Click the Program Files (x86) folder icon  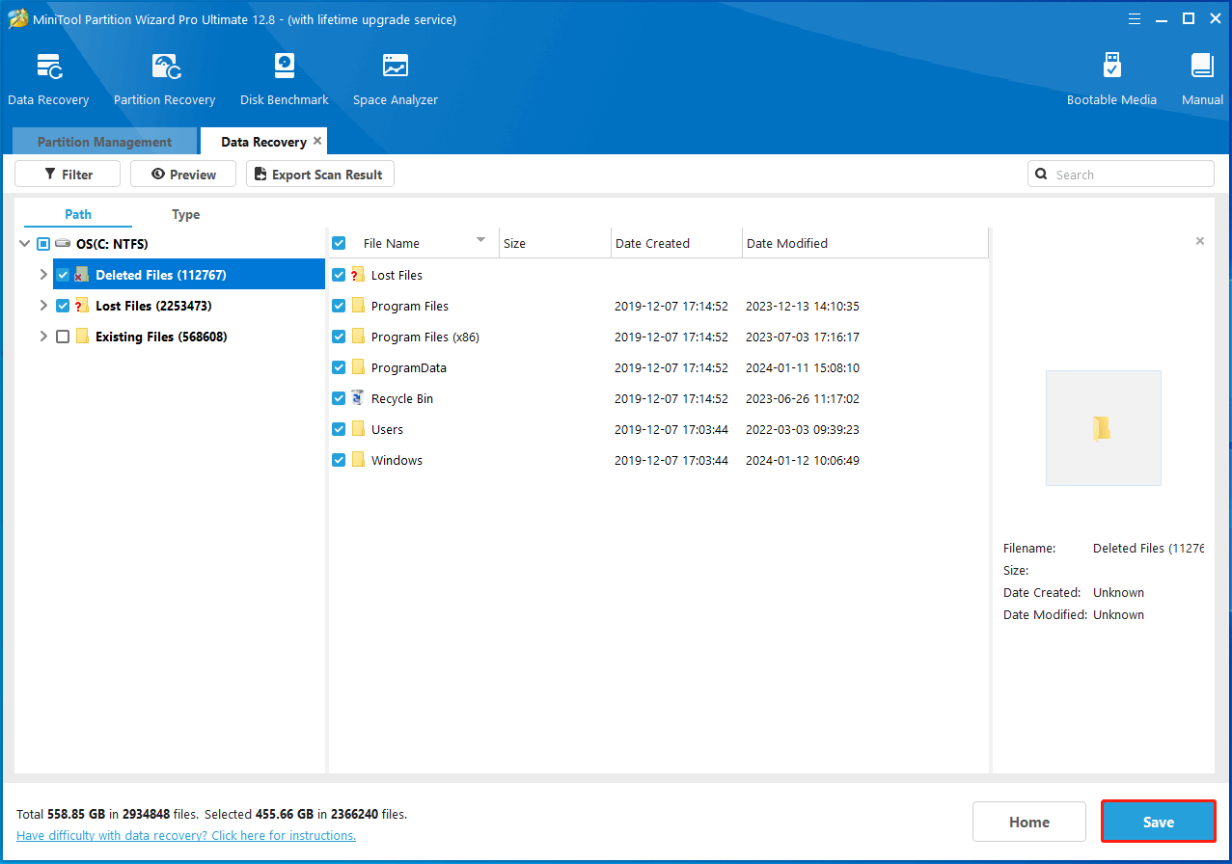point(358,337)
